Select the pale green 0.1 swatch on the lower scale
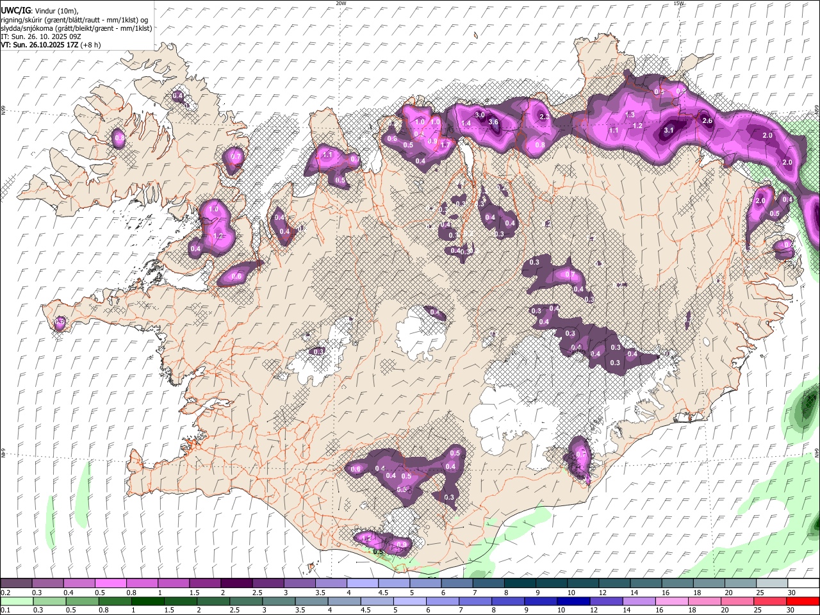The height and width of the screenshot is (615, 820). pyautogui.click(x=16, y=602)
